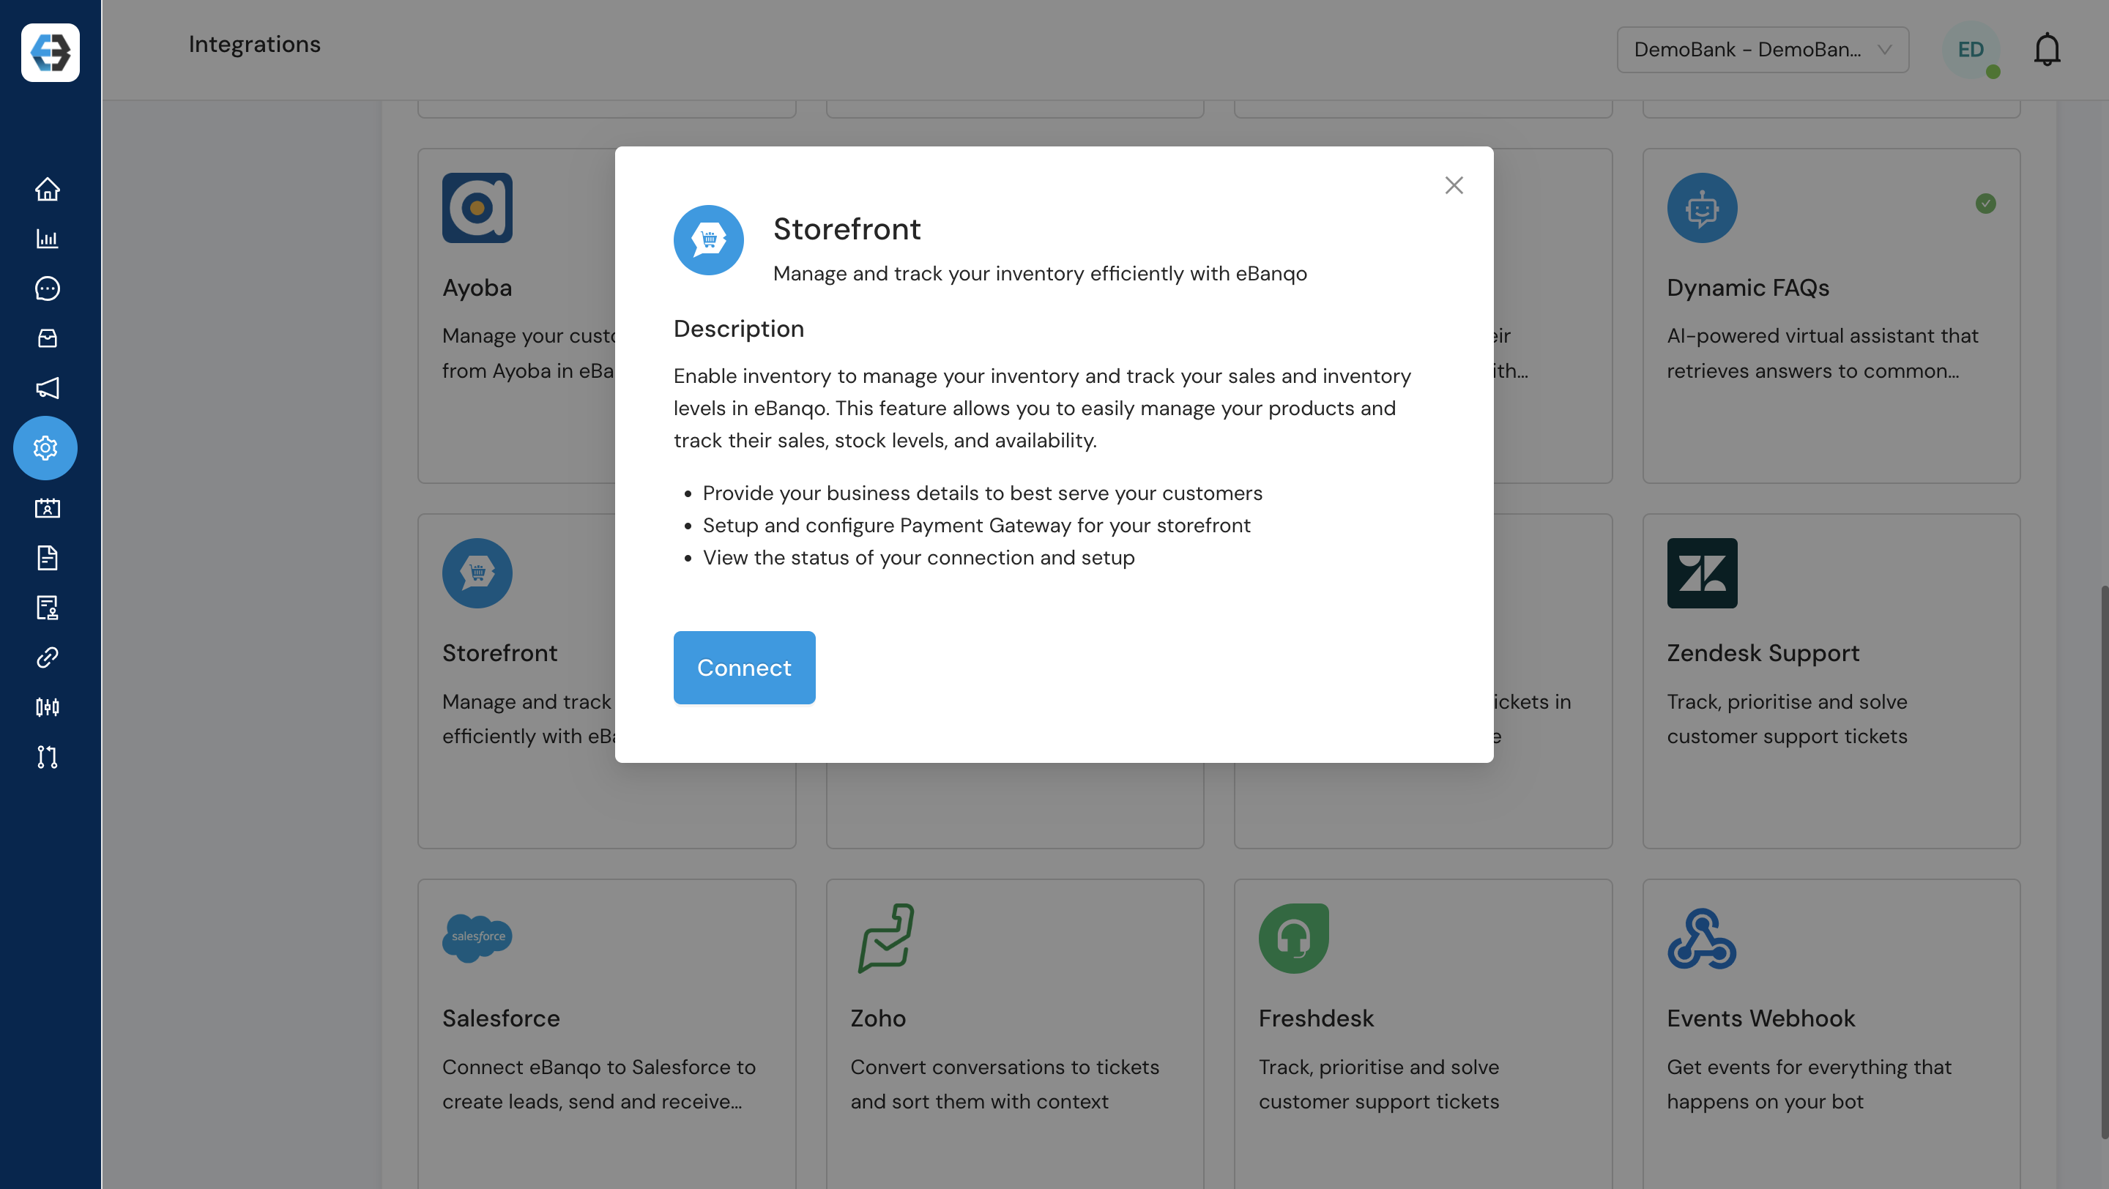Select the settings gear sidebar icon
2109x1189 pixels.
click(45, 447)
